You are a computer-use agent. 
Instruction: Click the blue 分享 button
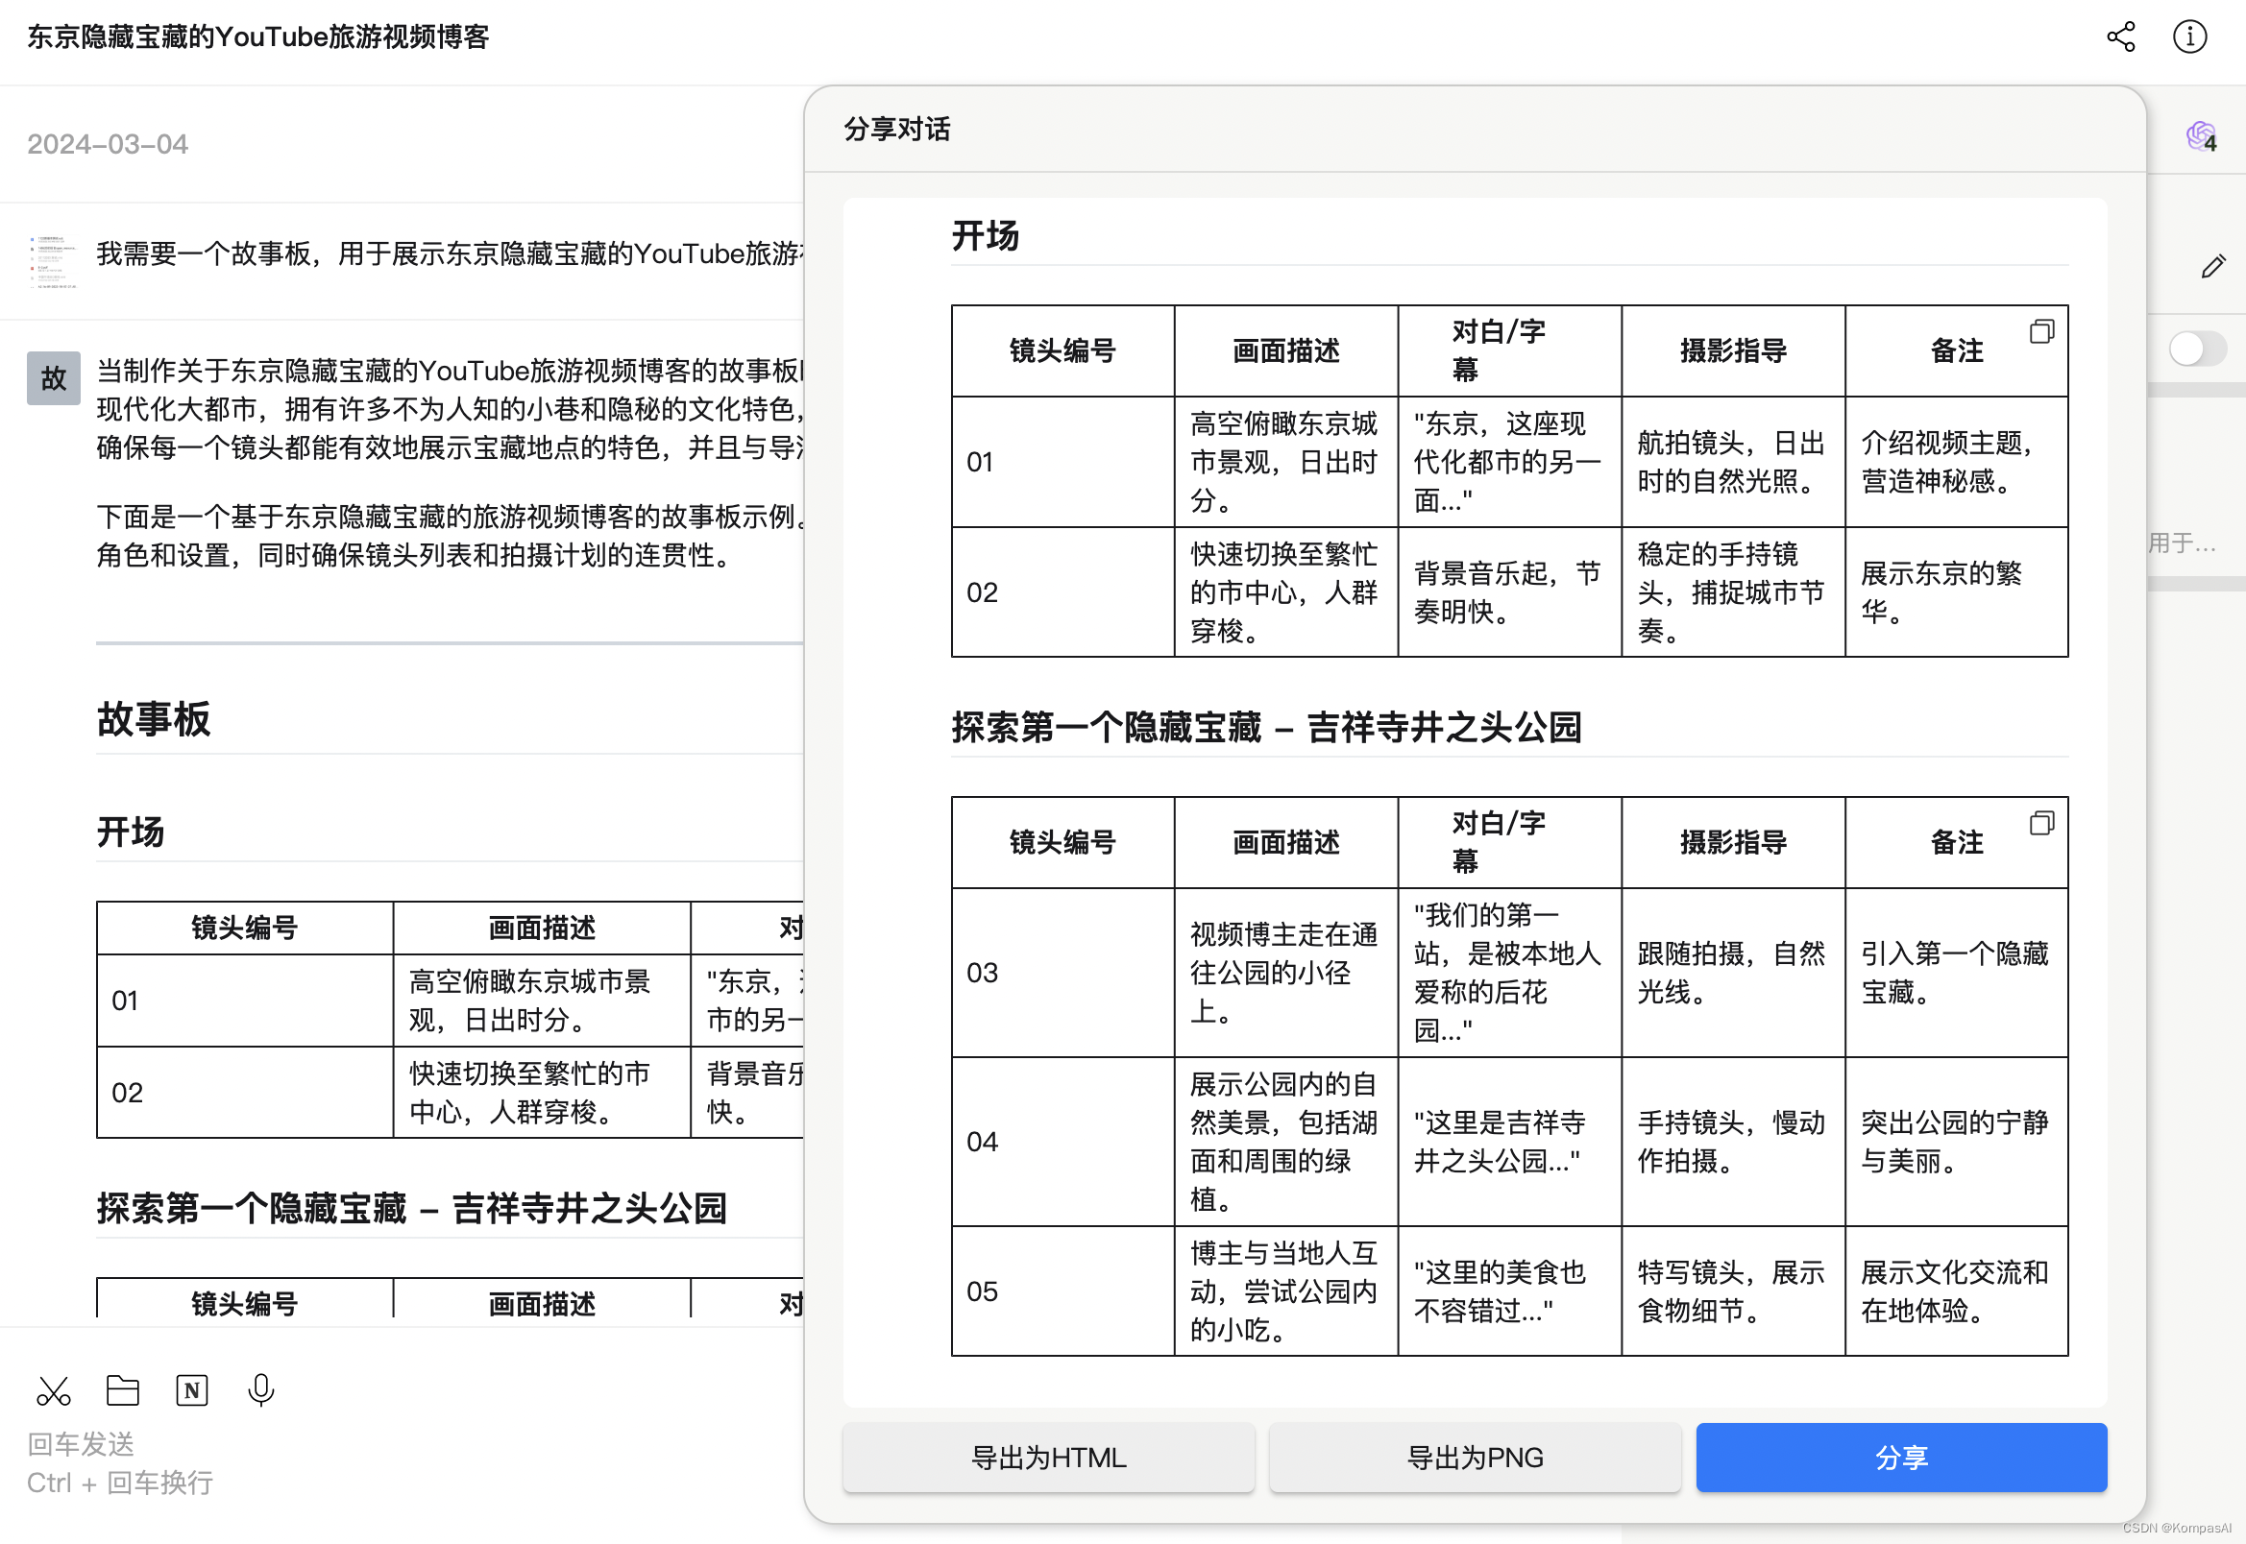coord(1900,1457)
